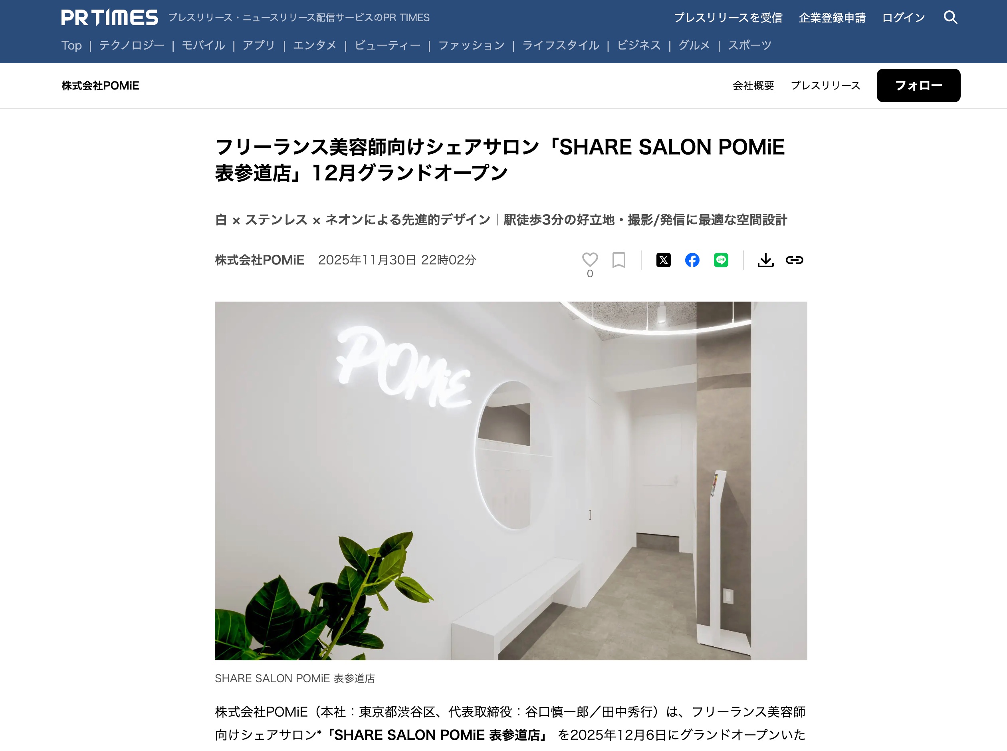Share the article on X
Screen dimensions: 1007x751
click(x=664, y=260)
